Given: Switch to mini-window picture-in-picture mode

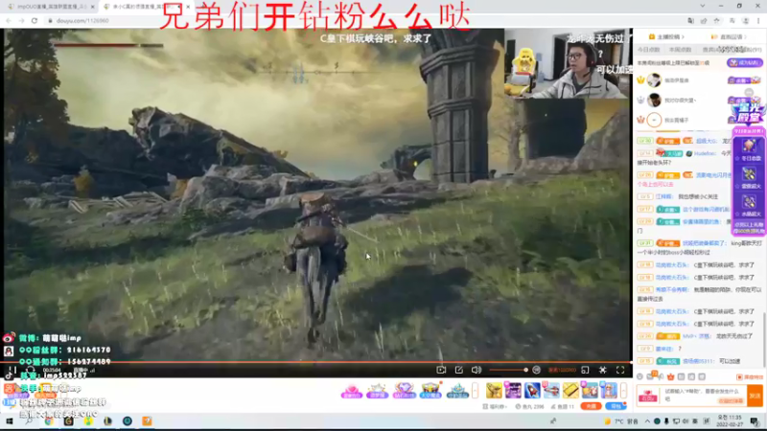Looking at the screenshot, I should tap(585, 370).
